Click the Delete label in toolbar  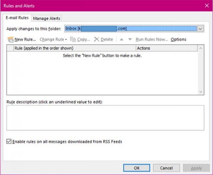(107, 39)
